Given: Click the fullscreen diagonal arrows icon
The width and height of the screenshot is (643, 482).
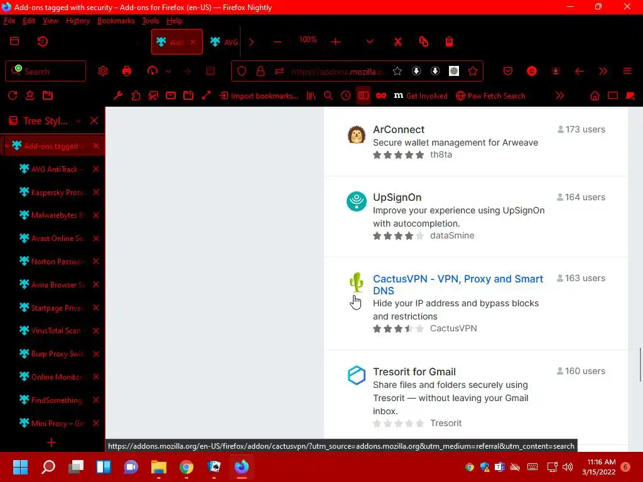Looking at the screenshot, I should 206,95.
